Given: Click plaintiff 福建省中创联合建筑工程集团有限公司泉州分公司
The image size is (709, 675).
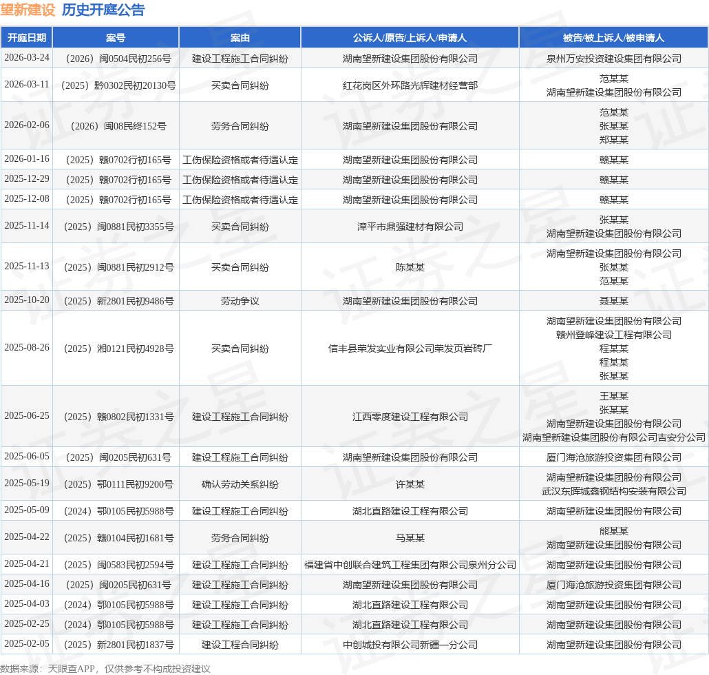Looking at the screenshot, I should tap(410, 565).
